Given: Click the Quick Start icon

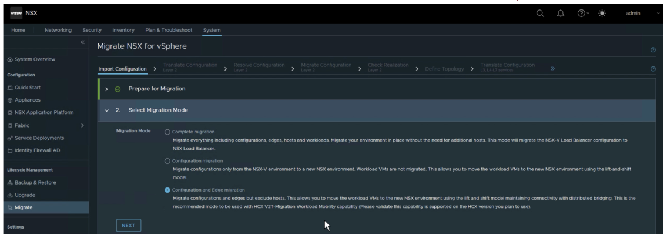Looking at the screenshot, I should point(10,88).
